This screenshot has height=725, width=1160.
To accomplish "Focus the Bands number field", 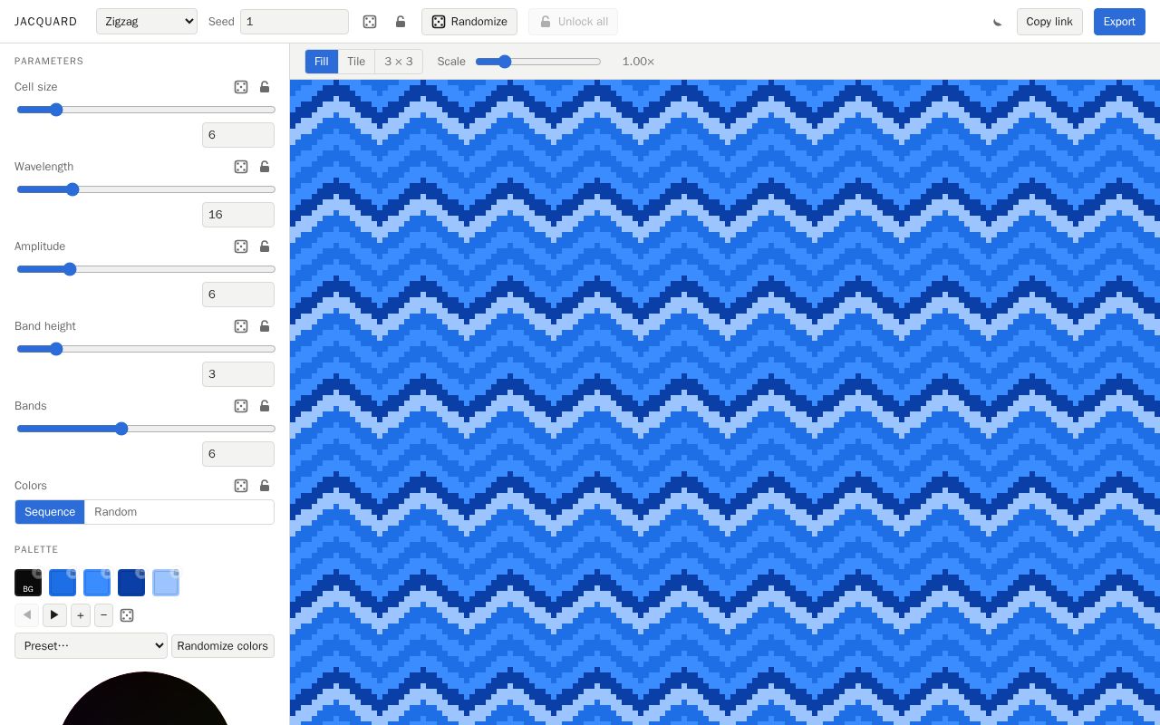I will point(238,454).
